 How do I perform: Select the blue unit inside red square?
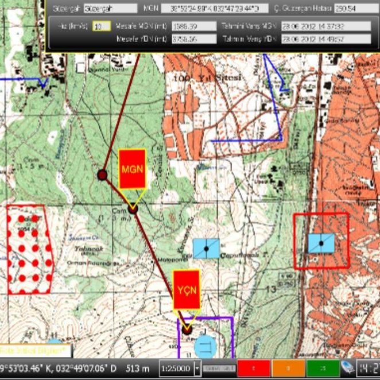click(x=321, y=243)
